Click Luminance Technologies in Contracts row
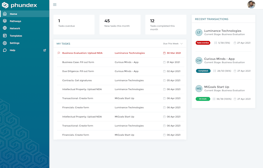 [129, 80]
